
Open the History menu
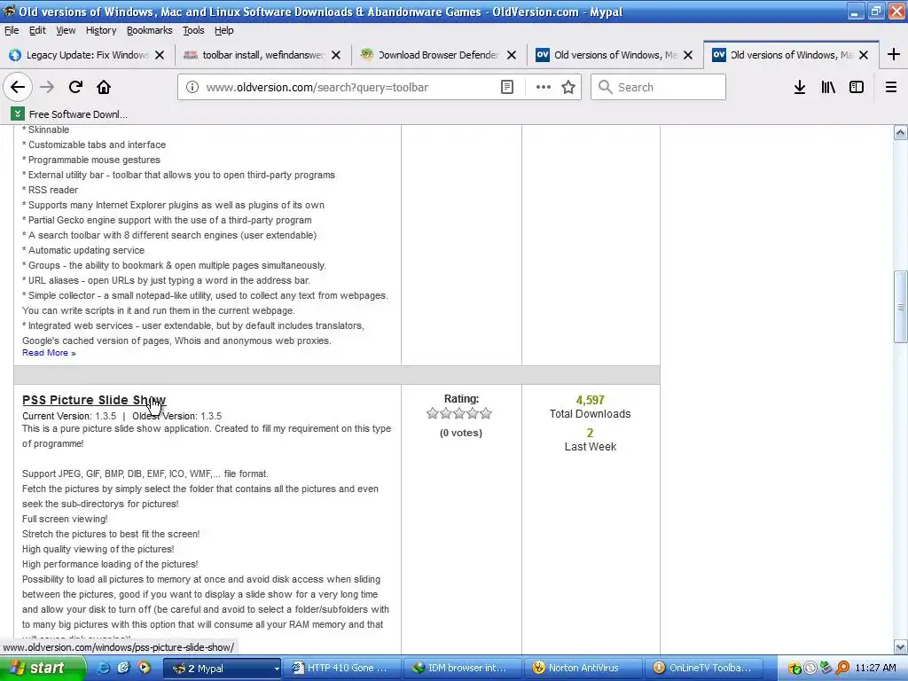tap(101, 30)
